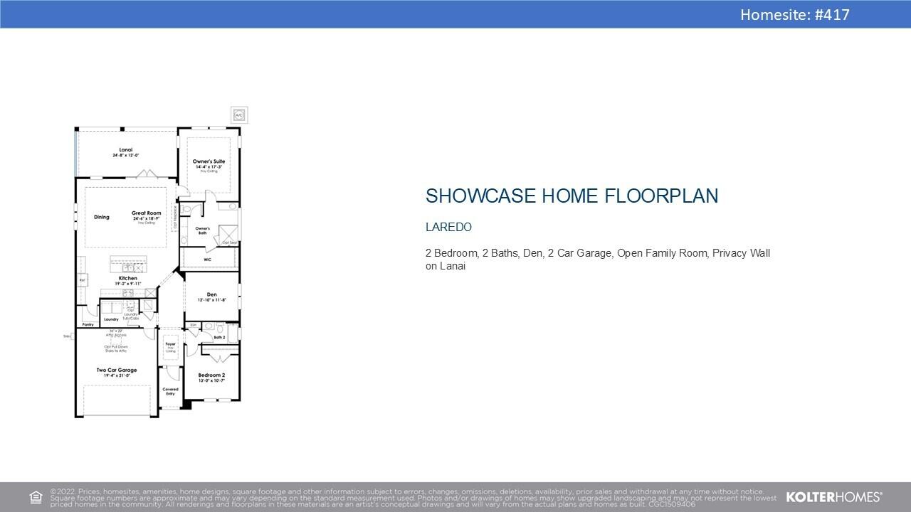Screen dimensions: 911x512
Task: Click the Kolter Homes logo
Action: pyautogui.click(x=833, y=497)
